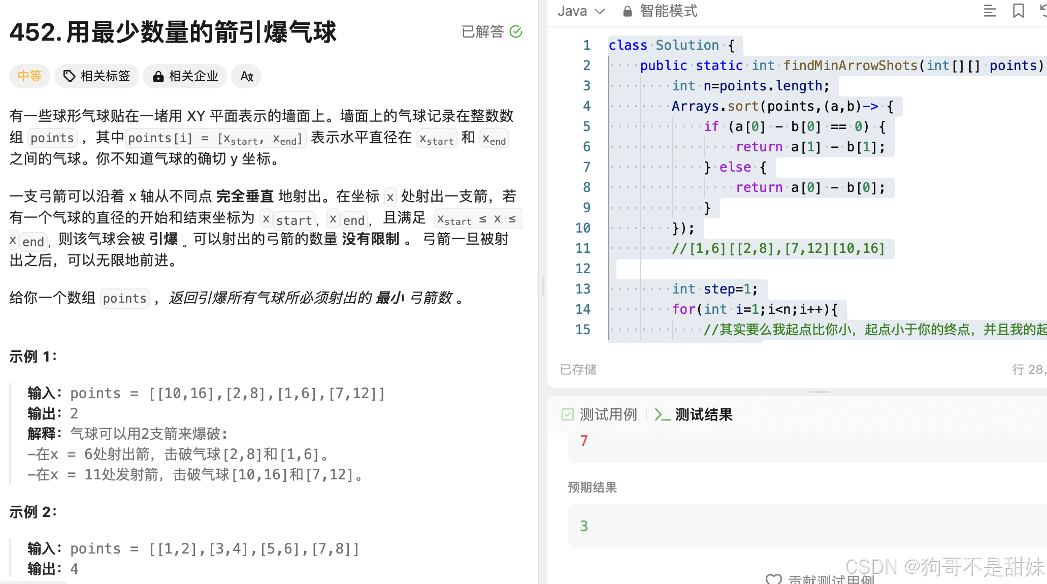Click the bookmark icon in editor toolbar

(x=1018, y=11)
